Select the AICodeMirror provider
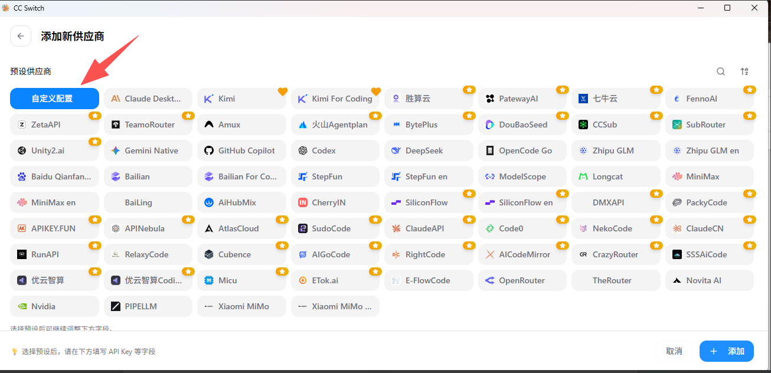The height and width of the screenshot is (373, 771). point(522,254)
